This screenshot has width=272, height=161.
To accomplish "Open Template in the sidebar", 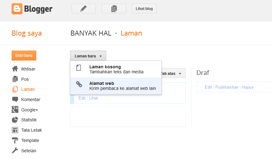I will pos(30,140).
